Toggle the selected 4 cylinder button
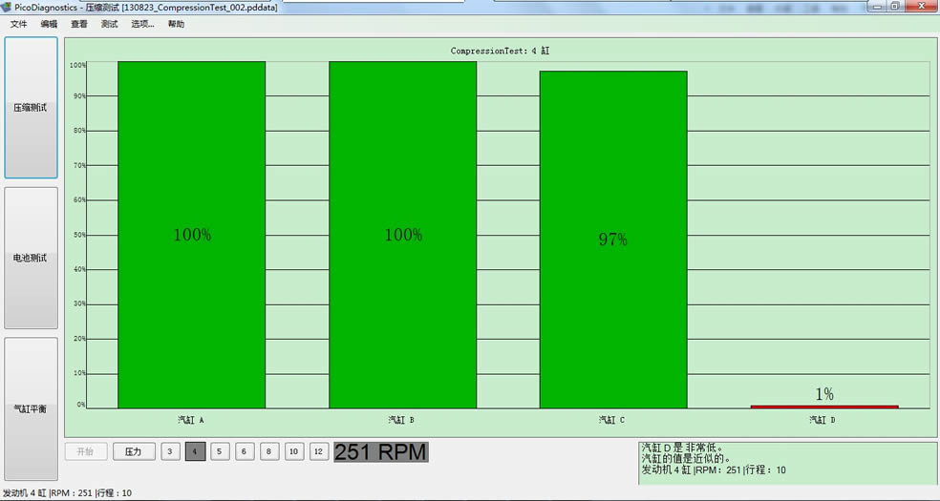This screenshot has width=940, height=501. point(195,451)
